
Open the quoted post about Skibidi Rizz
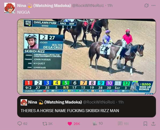click(87, 106)
